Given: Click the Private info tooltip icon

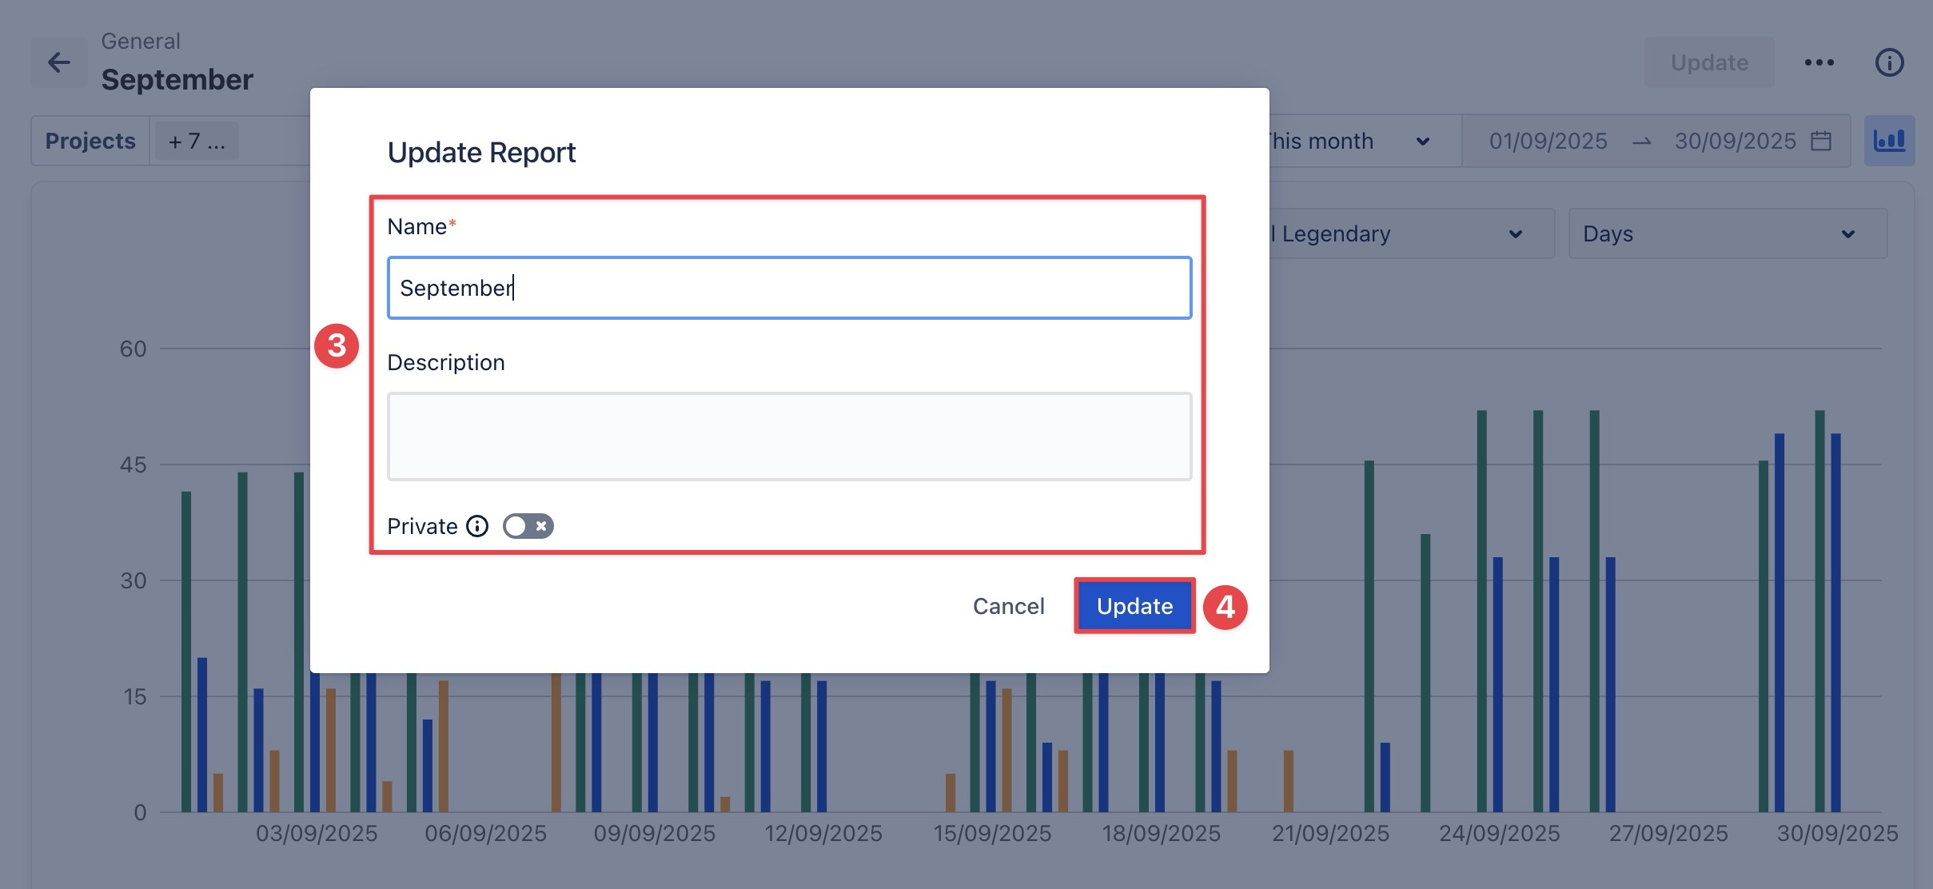Looking at the screenshot, I should coord(477,526).
